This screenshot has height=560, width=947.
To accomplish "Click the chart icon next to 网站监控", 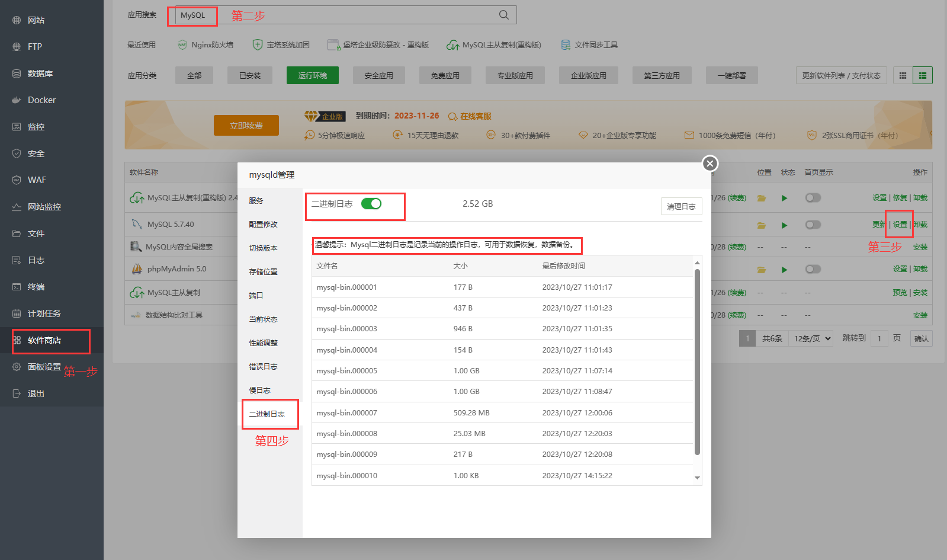I will pos(17,207).
